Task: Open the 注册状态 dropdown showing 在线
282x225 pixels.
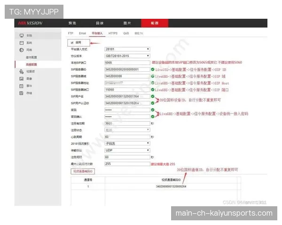Action: pyautogui.click(x=127, y=130)
